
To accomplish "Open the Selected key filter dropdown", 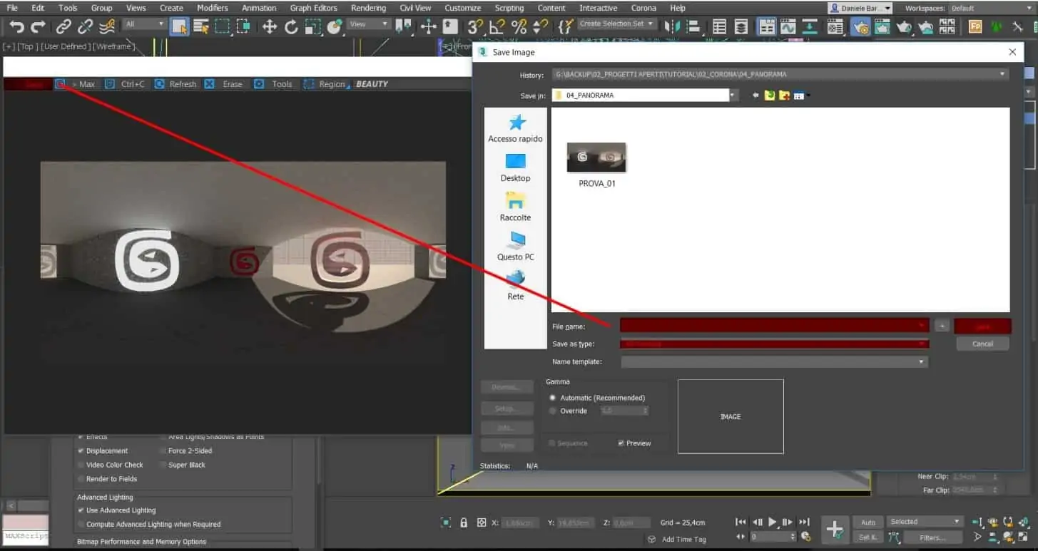I will click(x=925, y=522).
